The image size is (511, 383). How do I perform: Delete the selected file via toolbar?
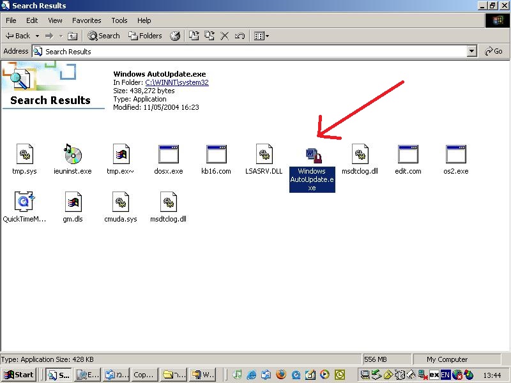225,36
